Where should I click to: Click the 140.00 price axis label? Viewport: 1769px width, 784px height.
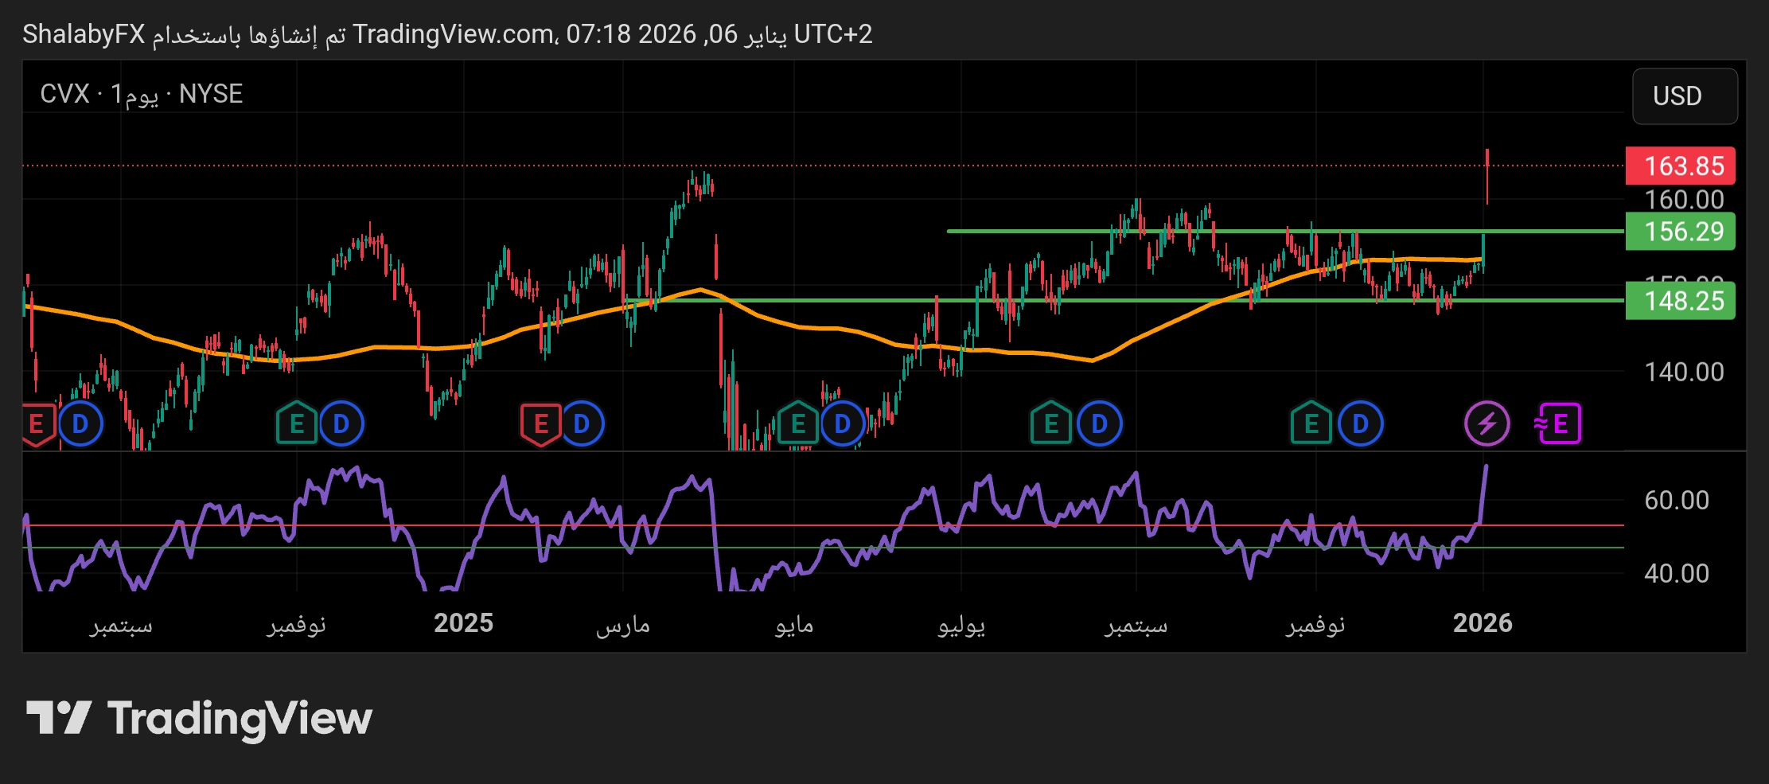tap(1683, 372)
